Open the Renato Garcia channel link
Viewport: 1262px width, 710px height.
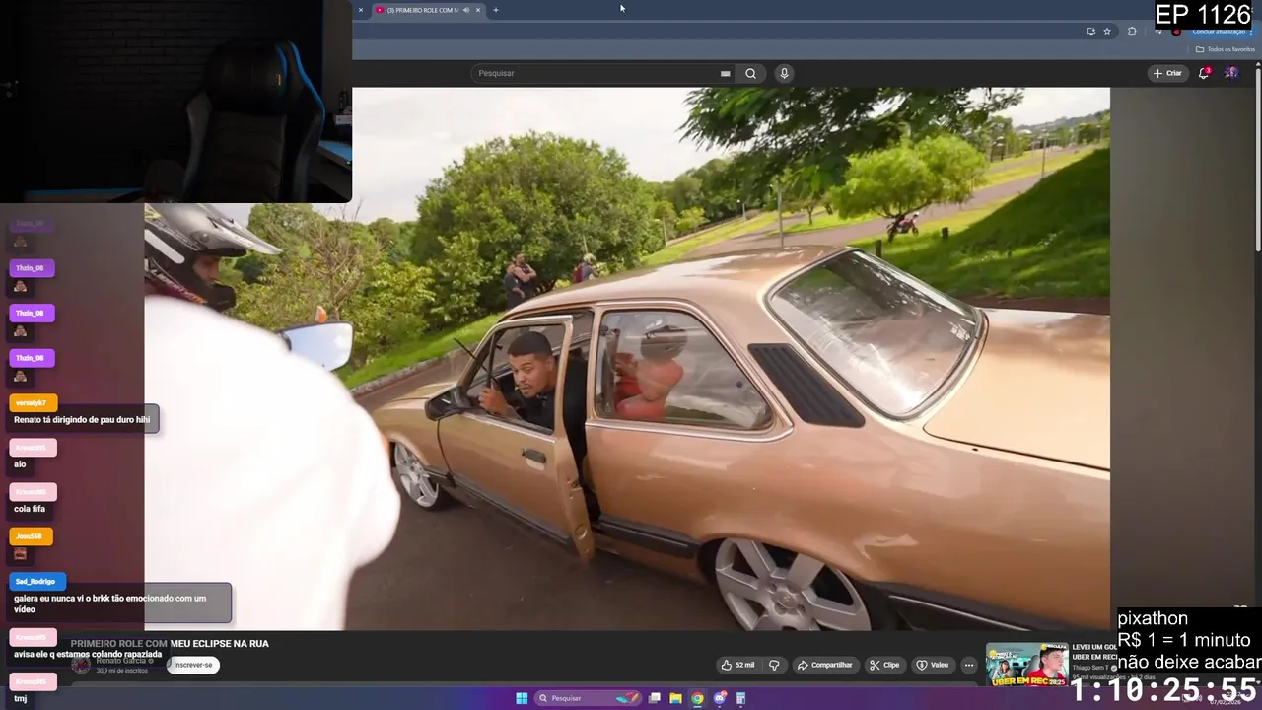click(124, 660)
